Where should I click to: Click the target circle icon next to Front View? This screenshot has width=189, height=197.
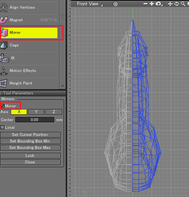click(x=115, y=4)
